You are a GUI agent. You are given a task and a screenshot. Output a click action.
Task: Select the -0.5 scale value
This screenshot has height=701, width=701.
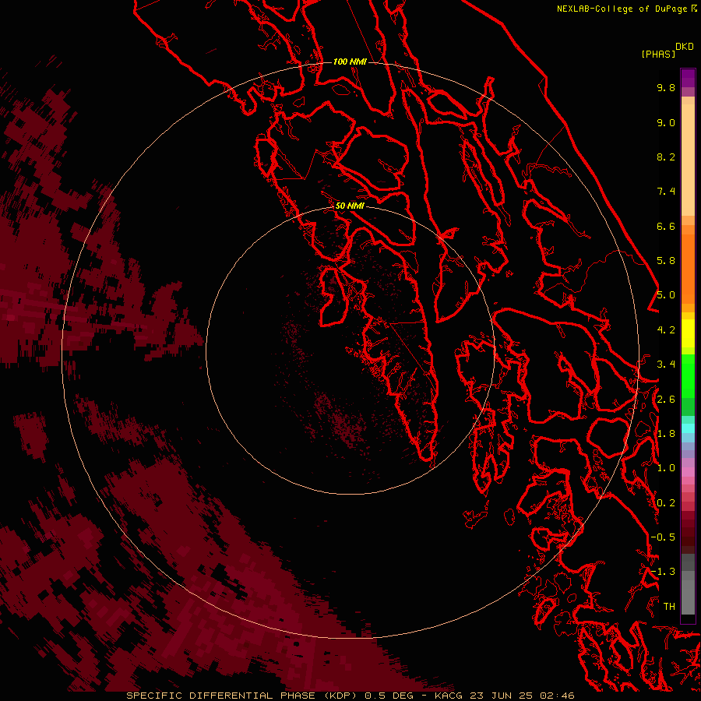point(663,537)
